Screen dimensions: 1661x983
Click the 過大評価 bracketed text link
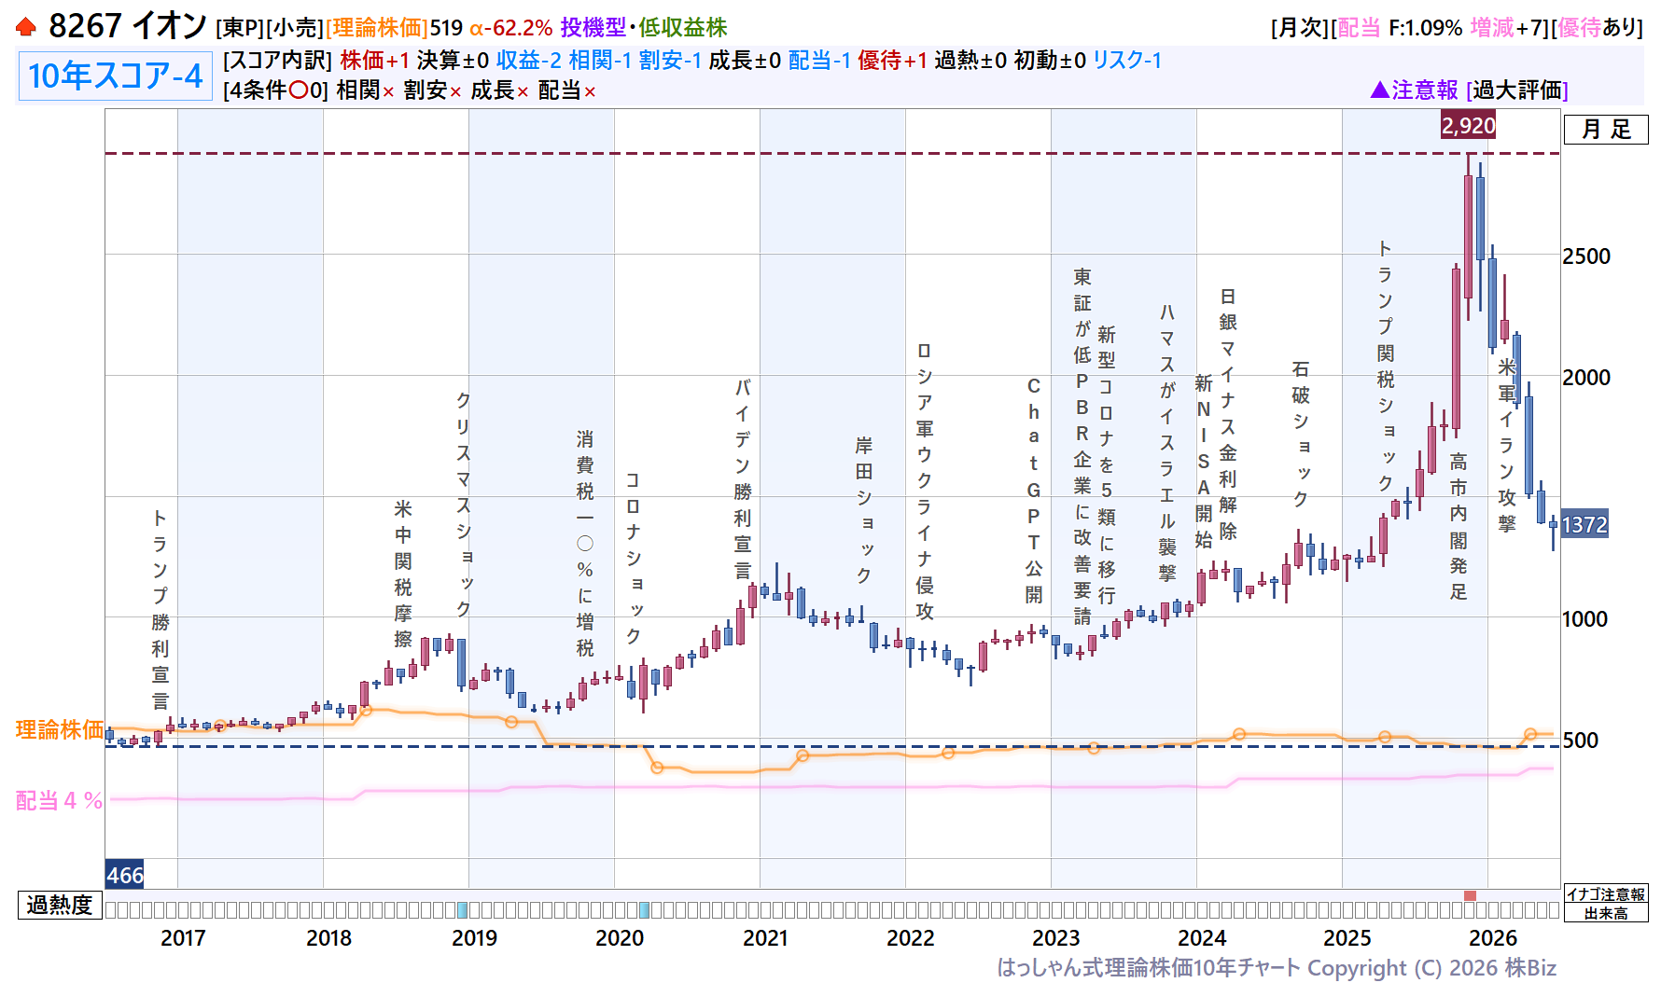point(1517,90)
